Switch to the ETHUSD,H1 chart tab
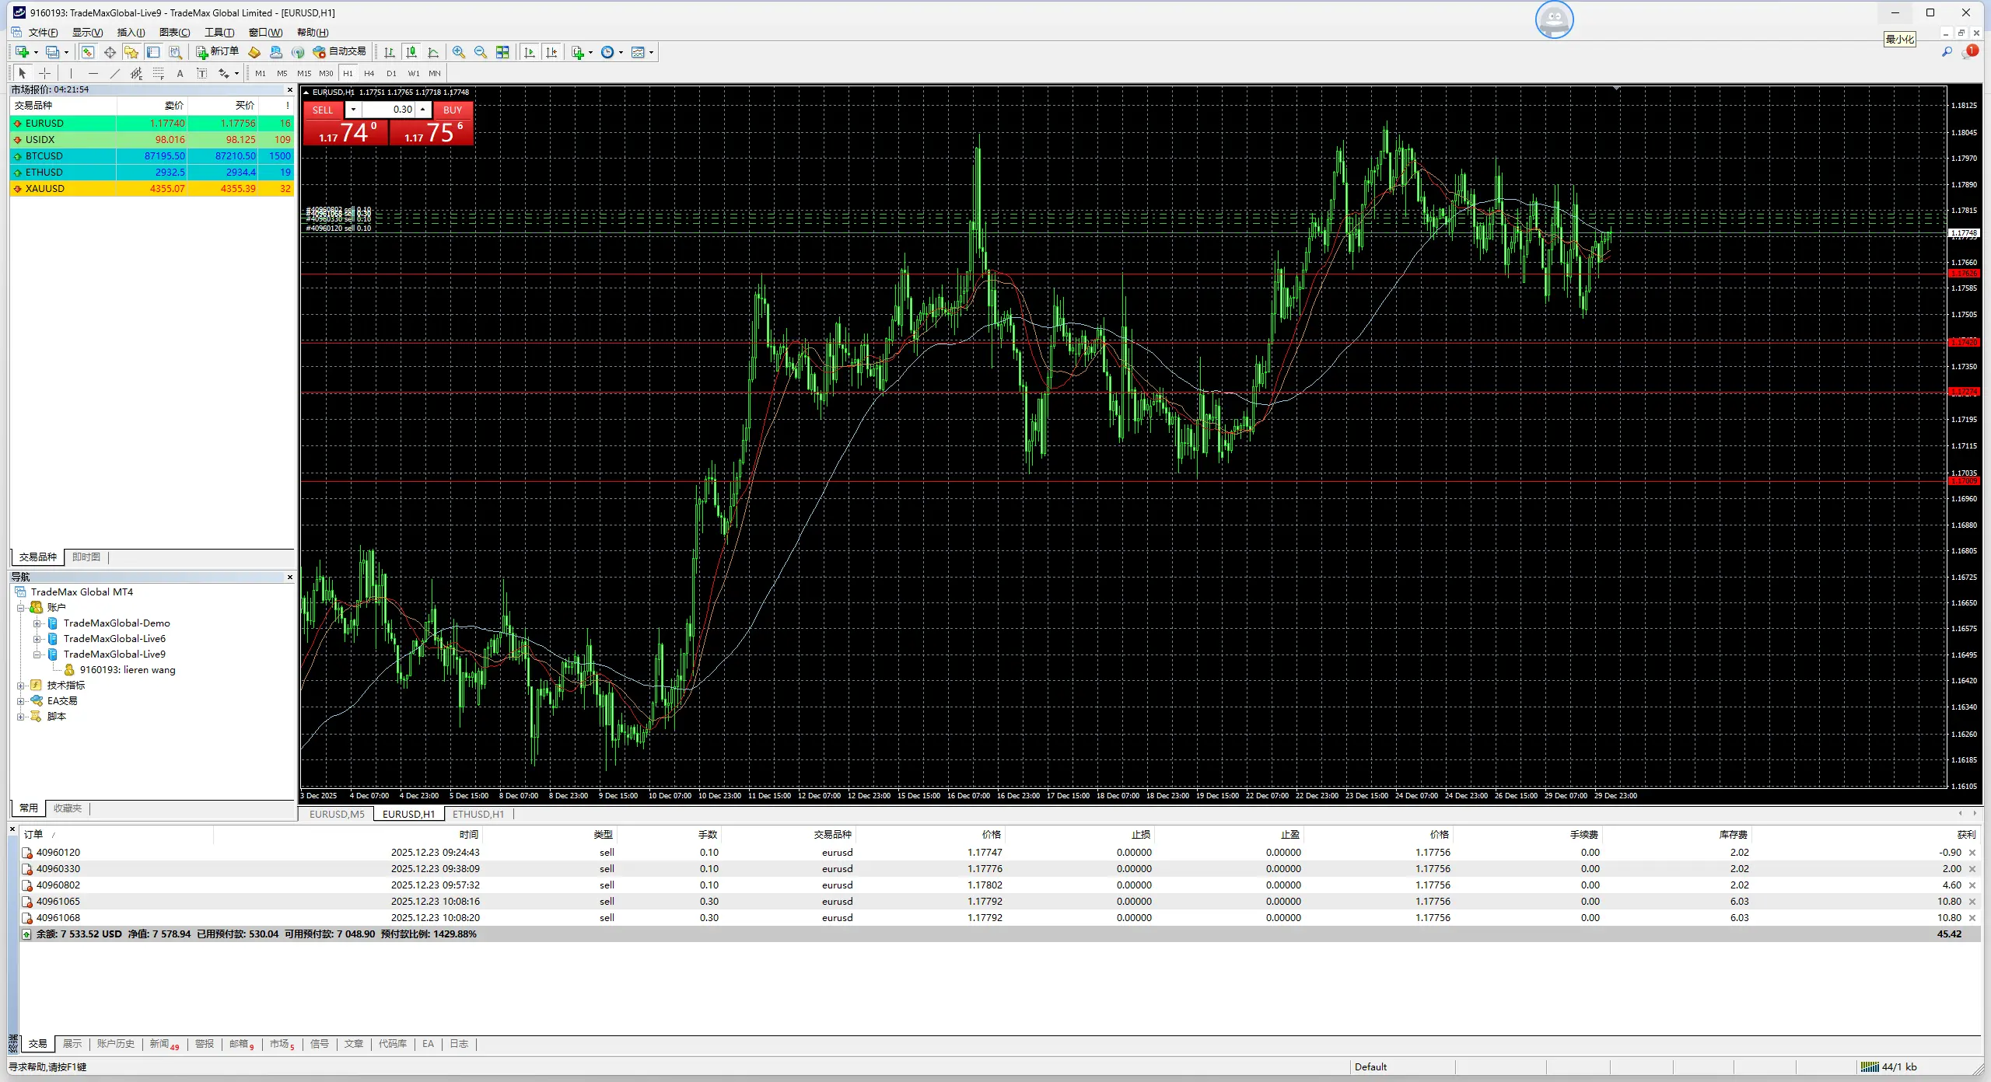The width and height of the screenshot is (1991, 1082). (x=478, y=814)
